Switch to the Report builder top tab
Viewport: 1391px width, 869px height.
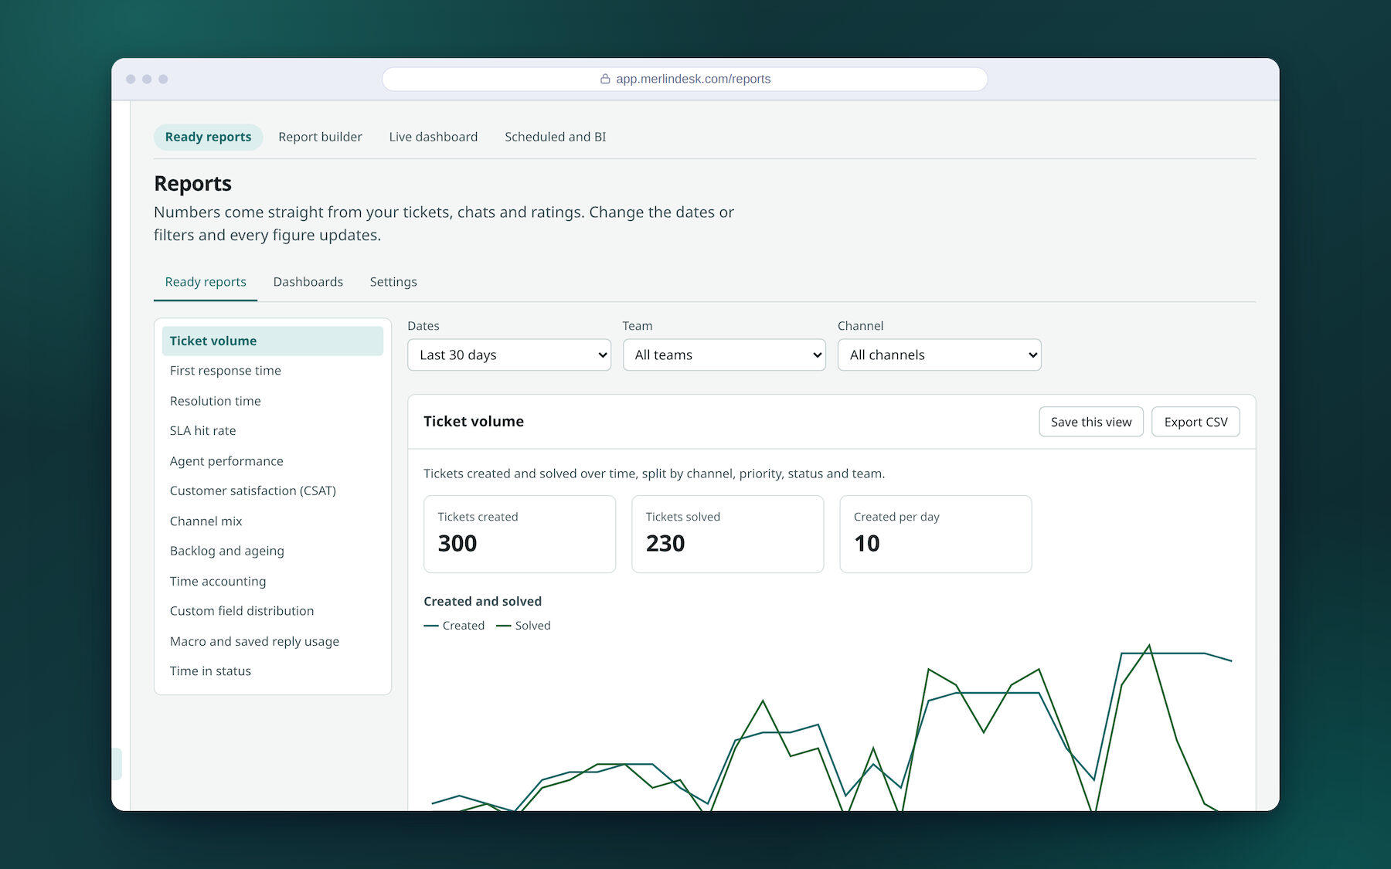coord(320,137)
